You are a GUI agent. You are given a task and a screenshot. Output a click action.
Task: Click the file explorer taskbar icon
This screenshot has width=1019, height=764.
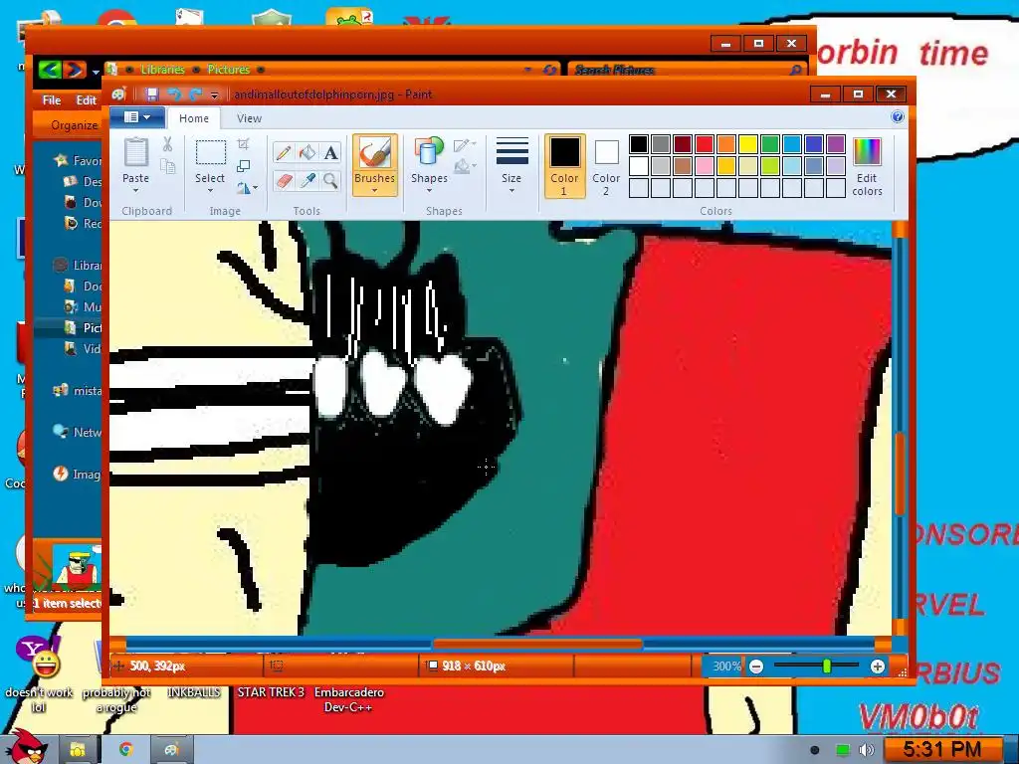pyautogui.click(x=78, y=749)
